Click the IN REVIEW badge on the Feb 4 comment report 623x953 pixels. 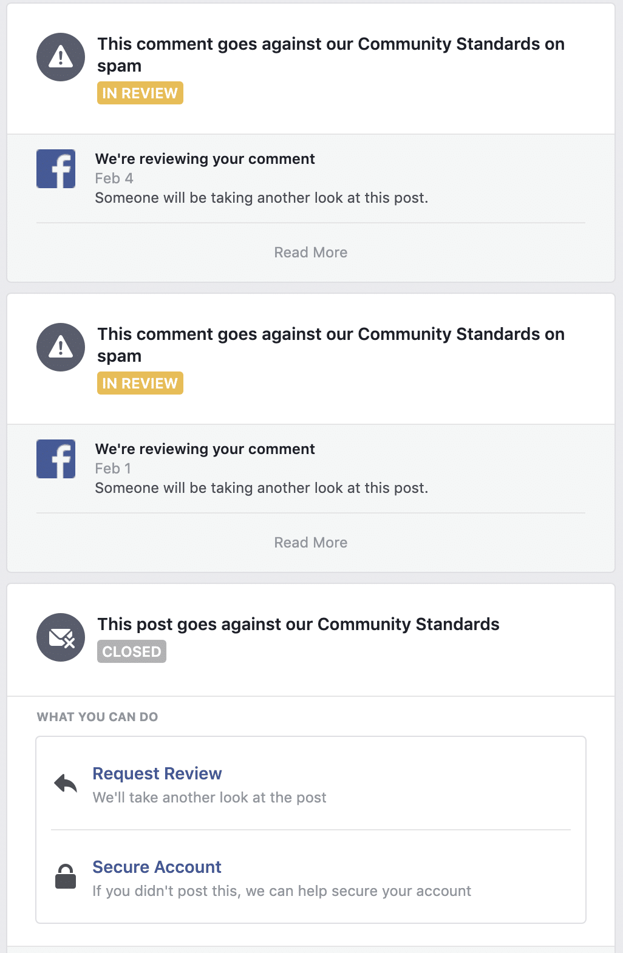pos(140,93)
